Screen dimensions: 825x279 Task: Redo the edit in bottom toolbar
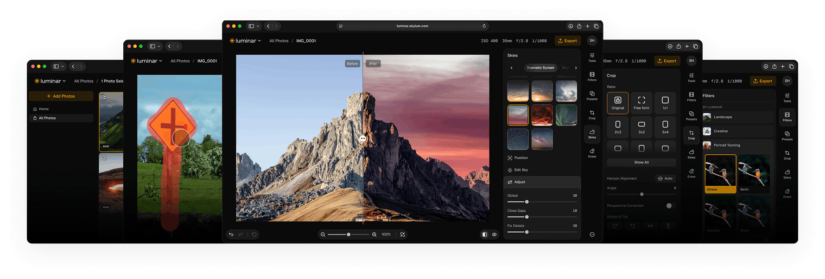[x=241, y=235]
